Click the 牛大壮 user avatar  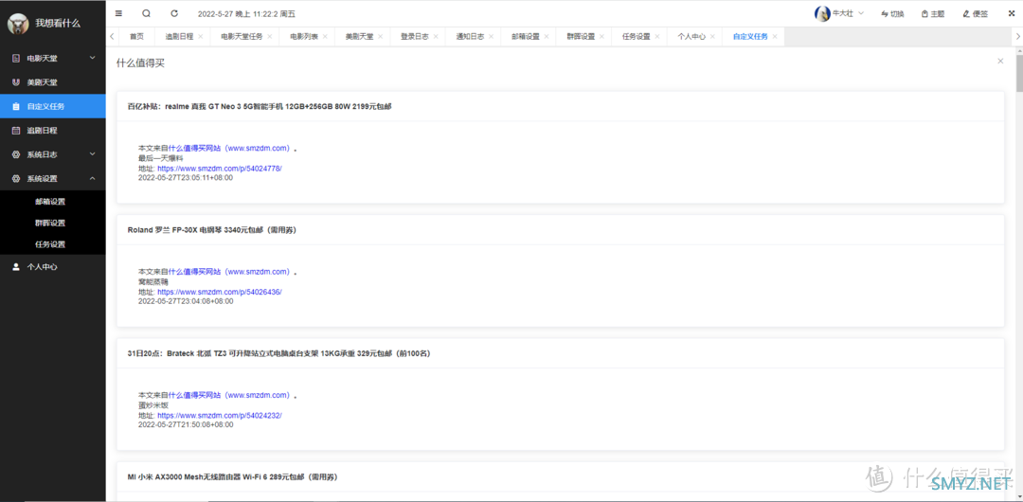pyautogui.click(x=822, y=13)
